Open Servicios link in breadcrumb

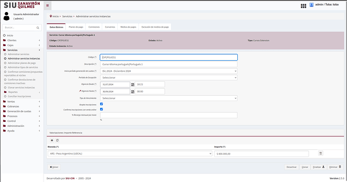[67, 17]
